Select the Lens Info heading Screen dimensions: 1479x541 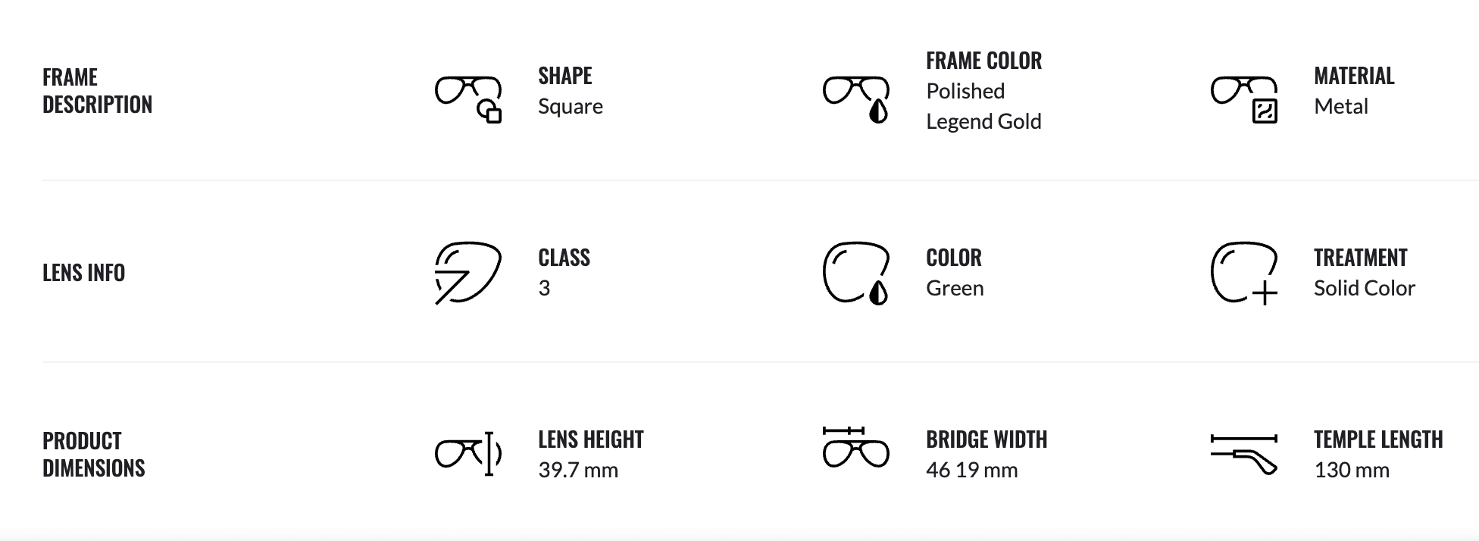(x=83, y=273)
